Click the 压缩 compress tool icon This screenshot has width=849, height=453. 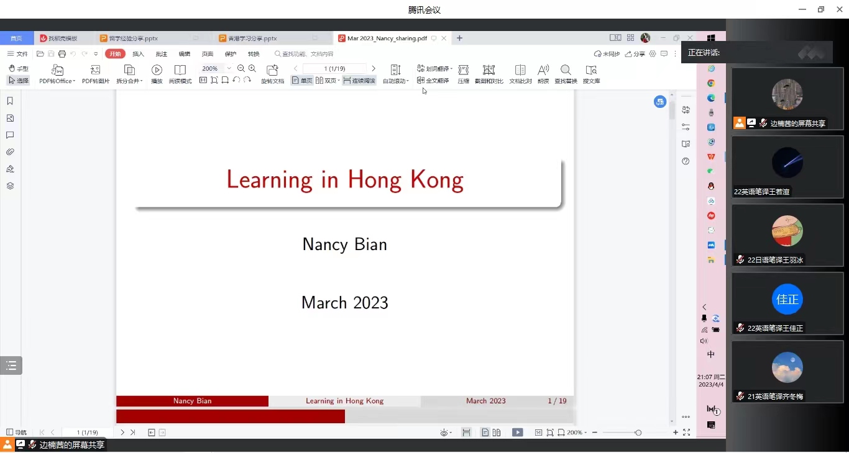pos(463,70)
